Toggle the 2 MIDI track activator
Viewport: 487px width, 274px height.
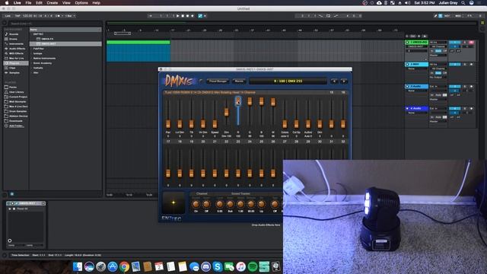(x=455, y=64)
